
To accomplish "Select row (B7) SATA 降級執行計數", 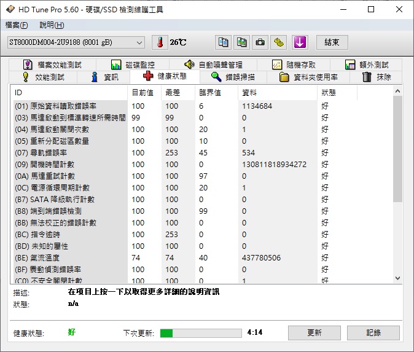I will 202,200.
